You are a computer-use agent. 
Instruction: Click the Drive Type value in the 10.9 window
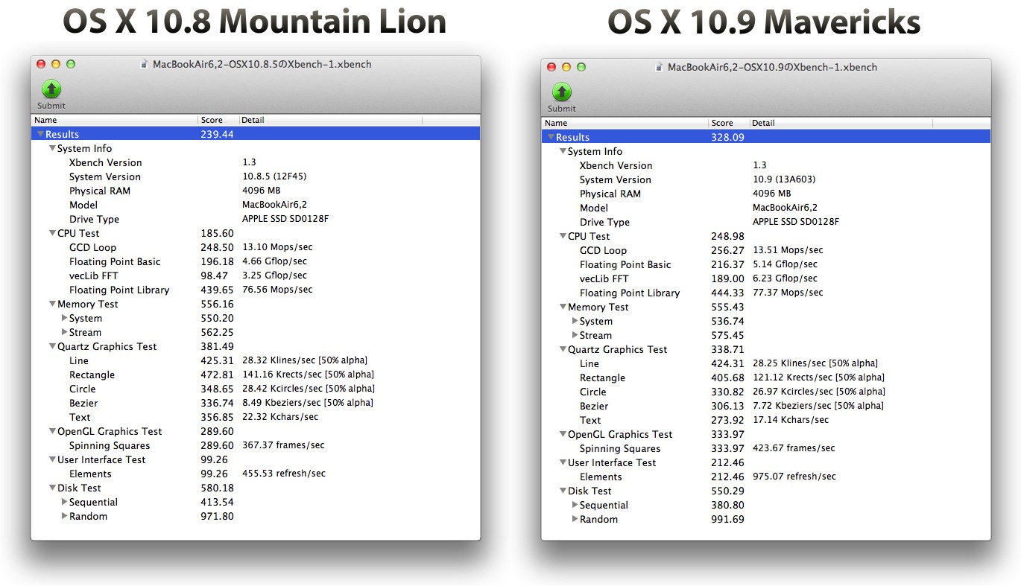click(796, 222)
